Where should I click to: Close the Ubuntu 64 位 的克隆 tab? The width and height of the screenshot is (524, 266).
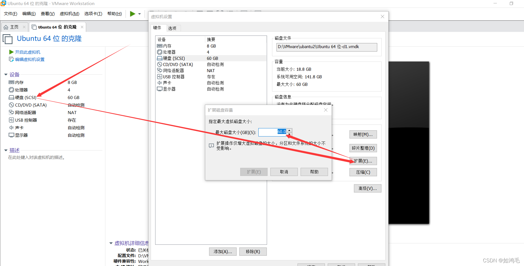[x=82, y=27]
